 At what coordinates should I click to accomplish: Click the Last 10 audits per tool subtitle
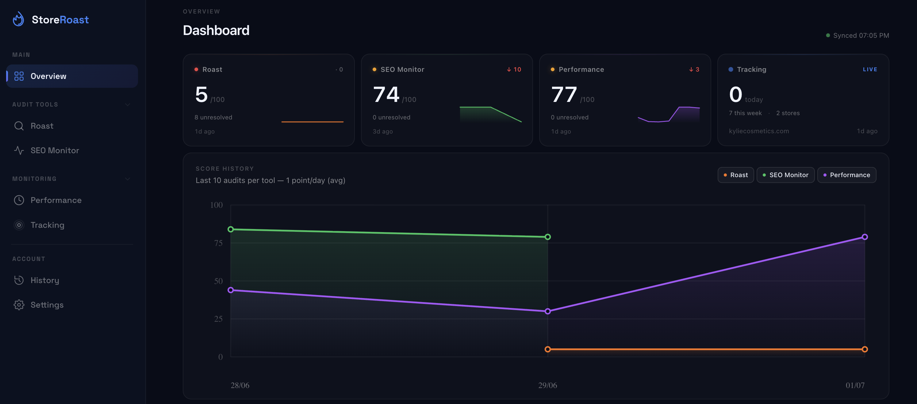click(x=270, y=180)
